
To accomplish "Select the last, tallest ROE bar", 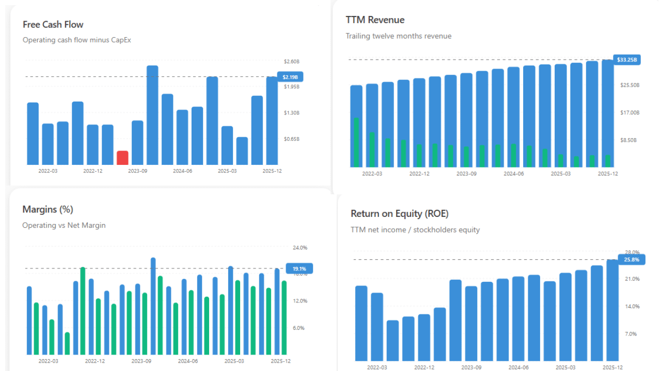I will click(x=612, y=310).
